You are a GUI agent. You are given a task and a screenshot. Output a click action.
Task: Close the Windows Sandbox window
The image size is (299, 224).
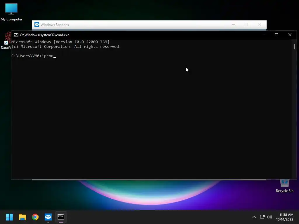tap(260, 24)
